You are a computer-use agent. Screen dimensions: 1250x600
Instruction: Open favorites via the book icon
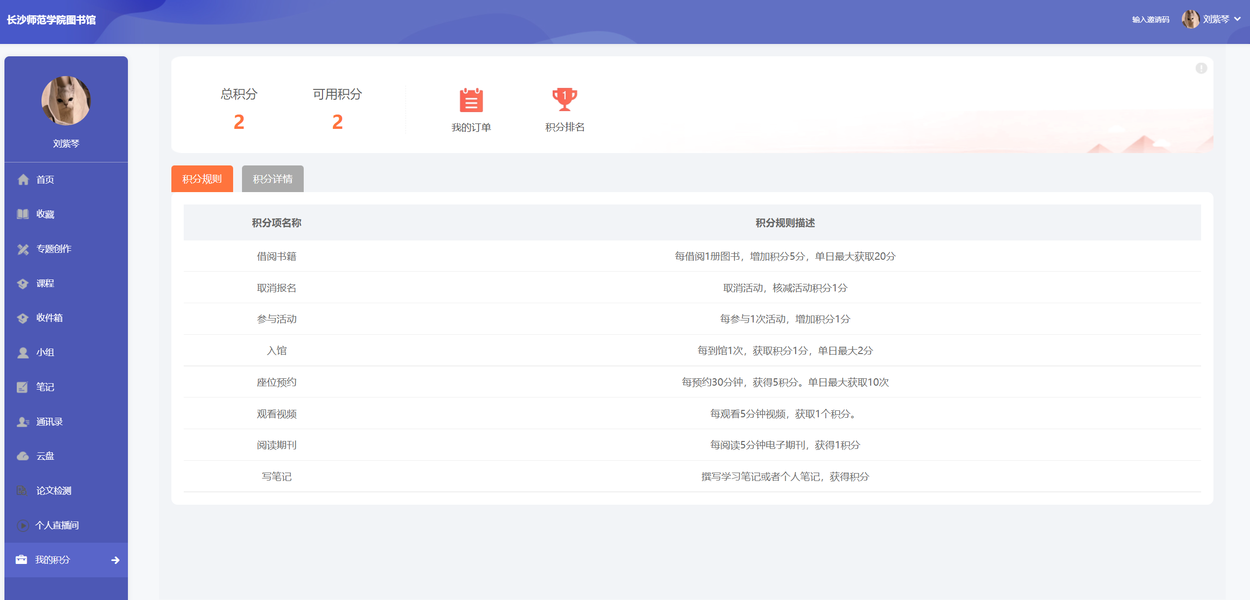pyautogui.click(x=23, y=214)
